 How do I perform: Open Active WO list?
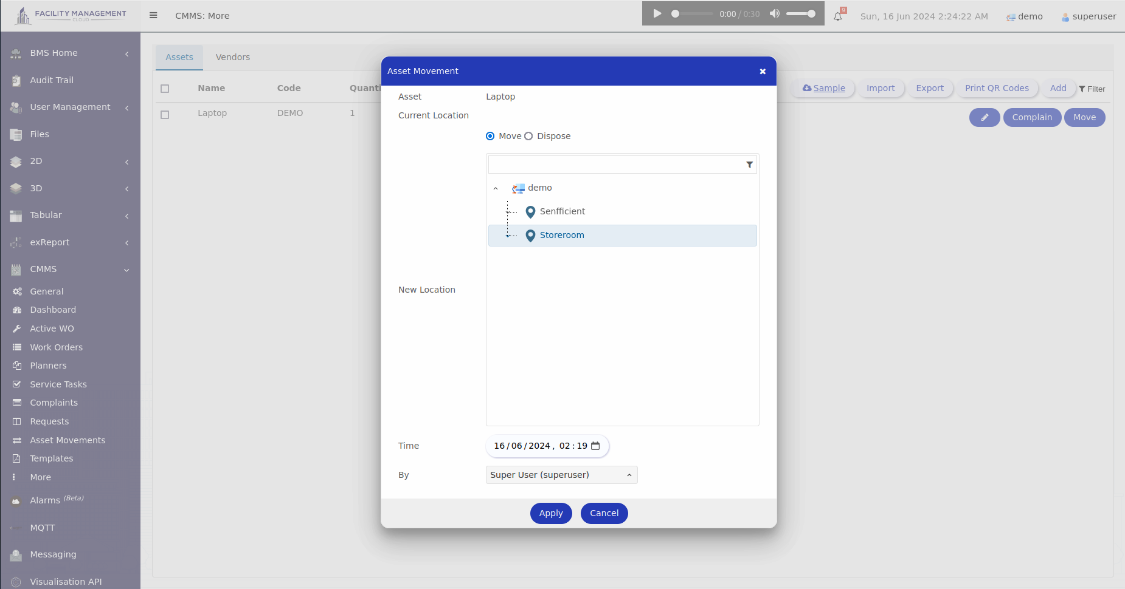(52, 329)
